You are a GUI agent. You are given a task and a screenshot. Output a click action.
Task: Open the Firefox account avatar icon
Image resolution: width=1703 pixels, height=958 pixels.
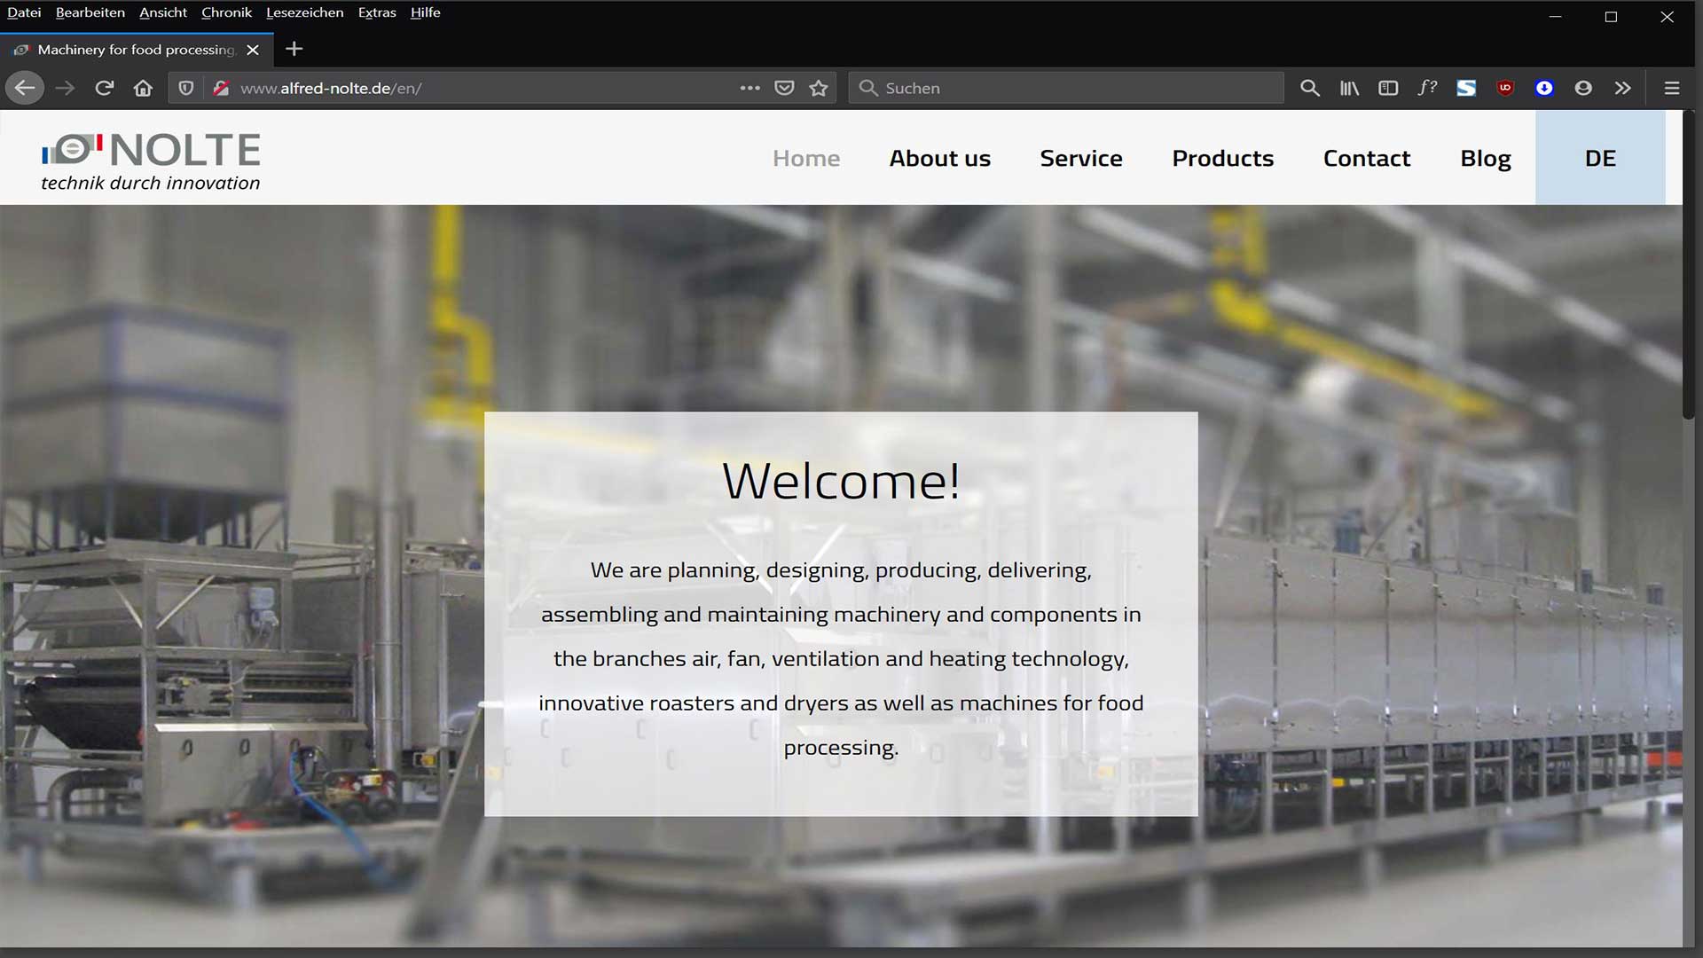pos(1583,88)
